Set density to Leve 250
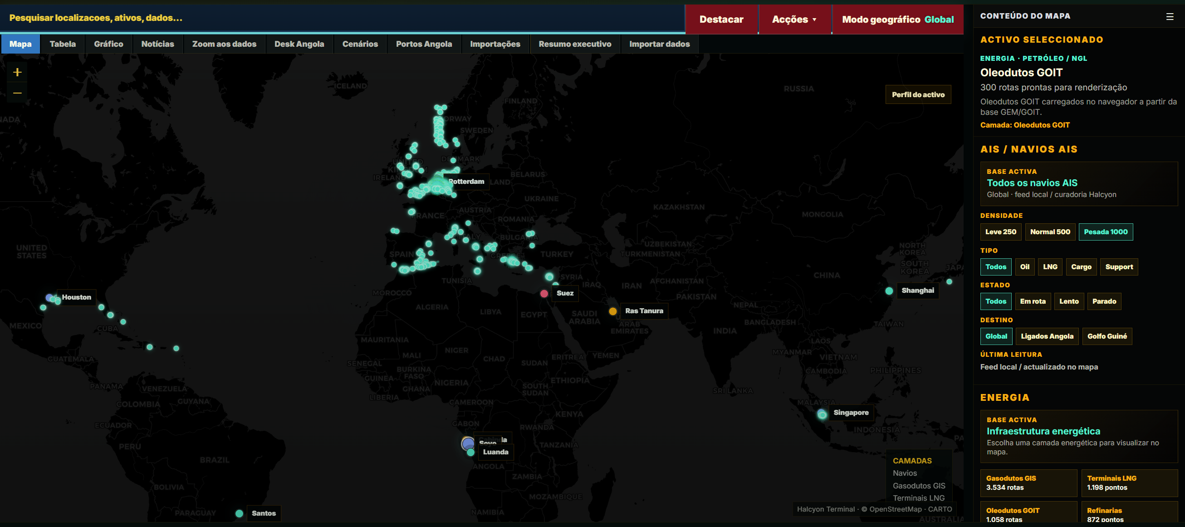 [x=1000, y=232]
